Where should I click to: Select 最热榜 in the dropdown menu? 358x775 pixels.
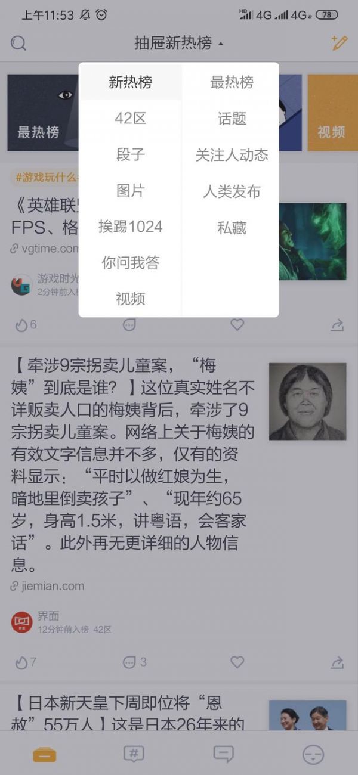232,82
